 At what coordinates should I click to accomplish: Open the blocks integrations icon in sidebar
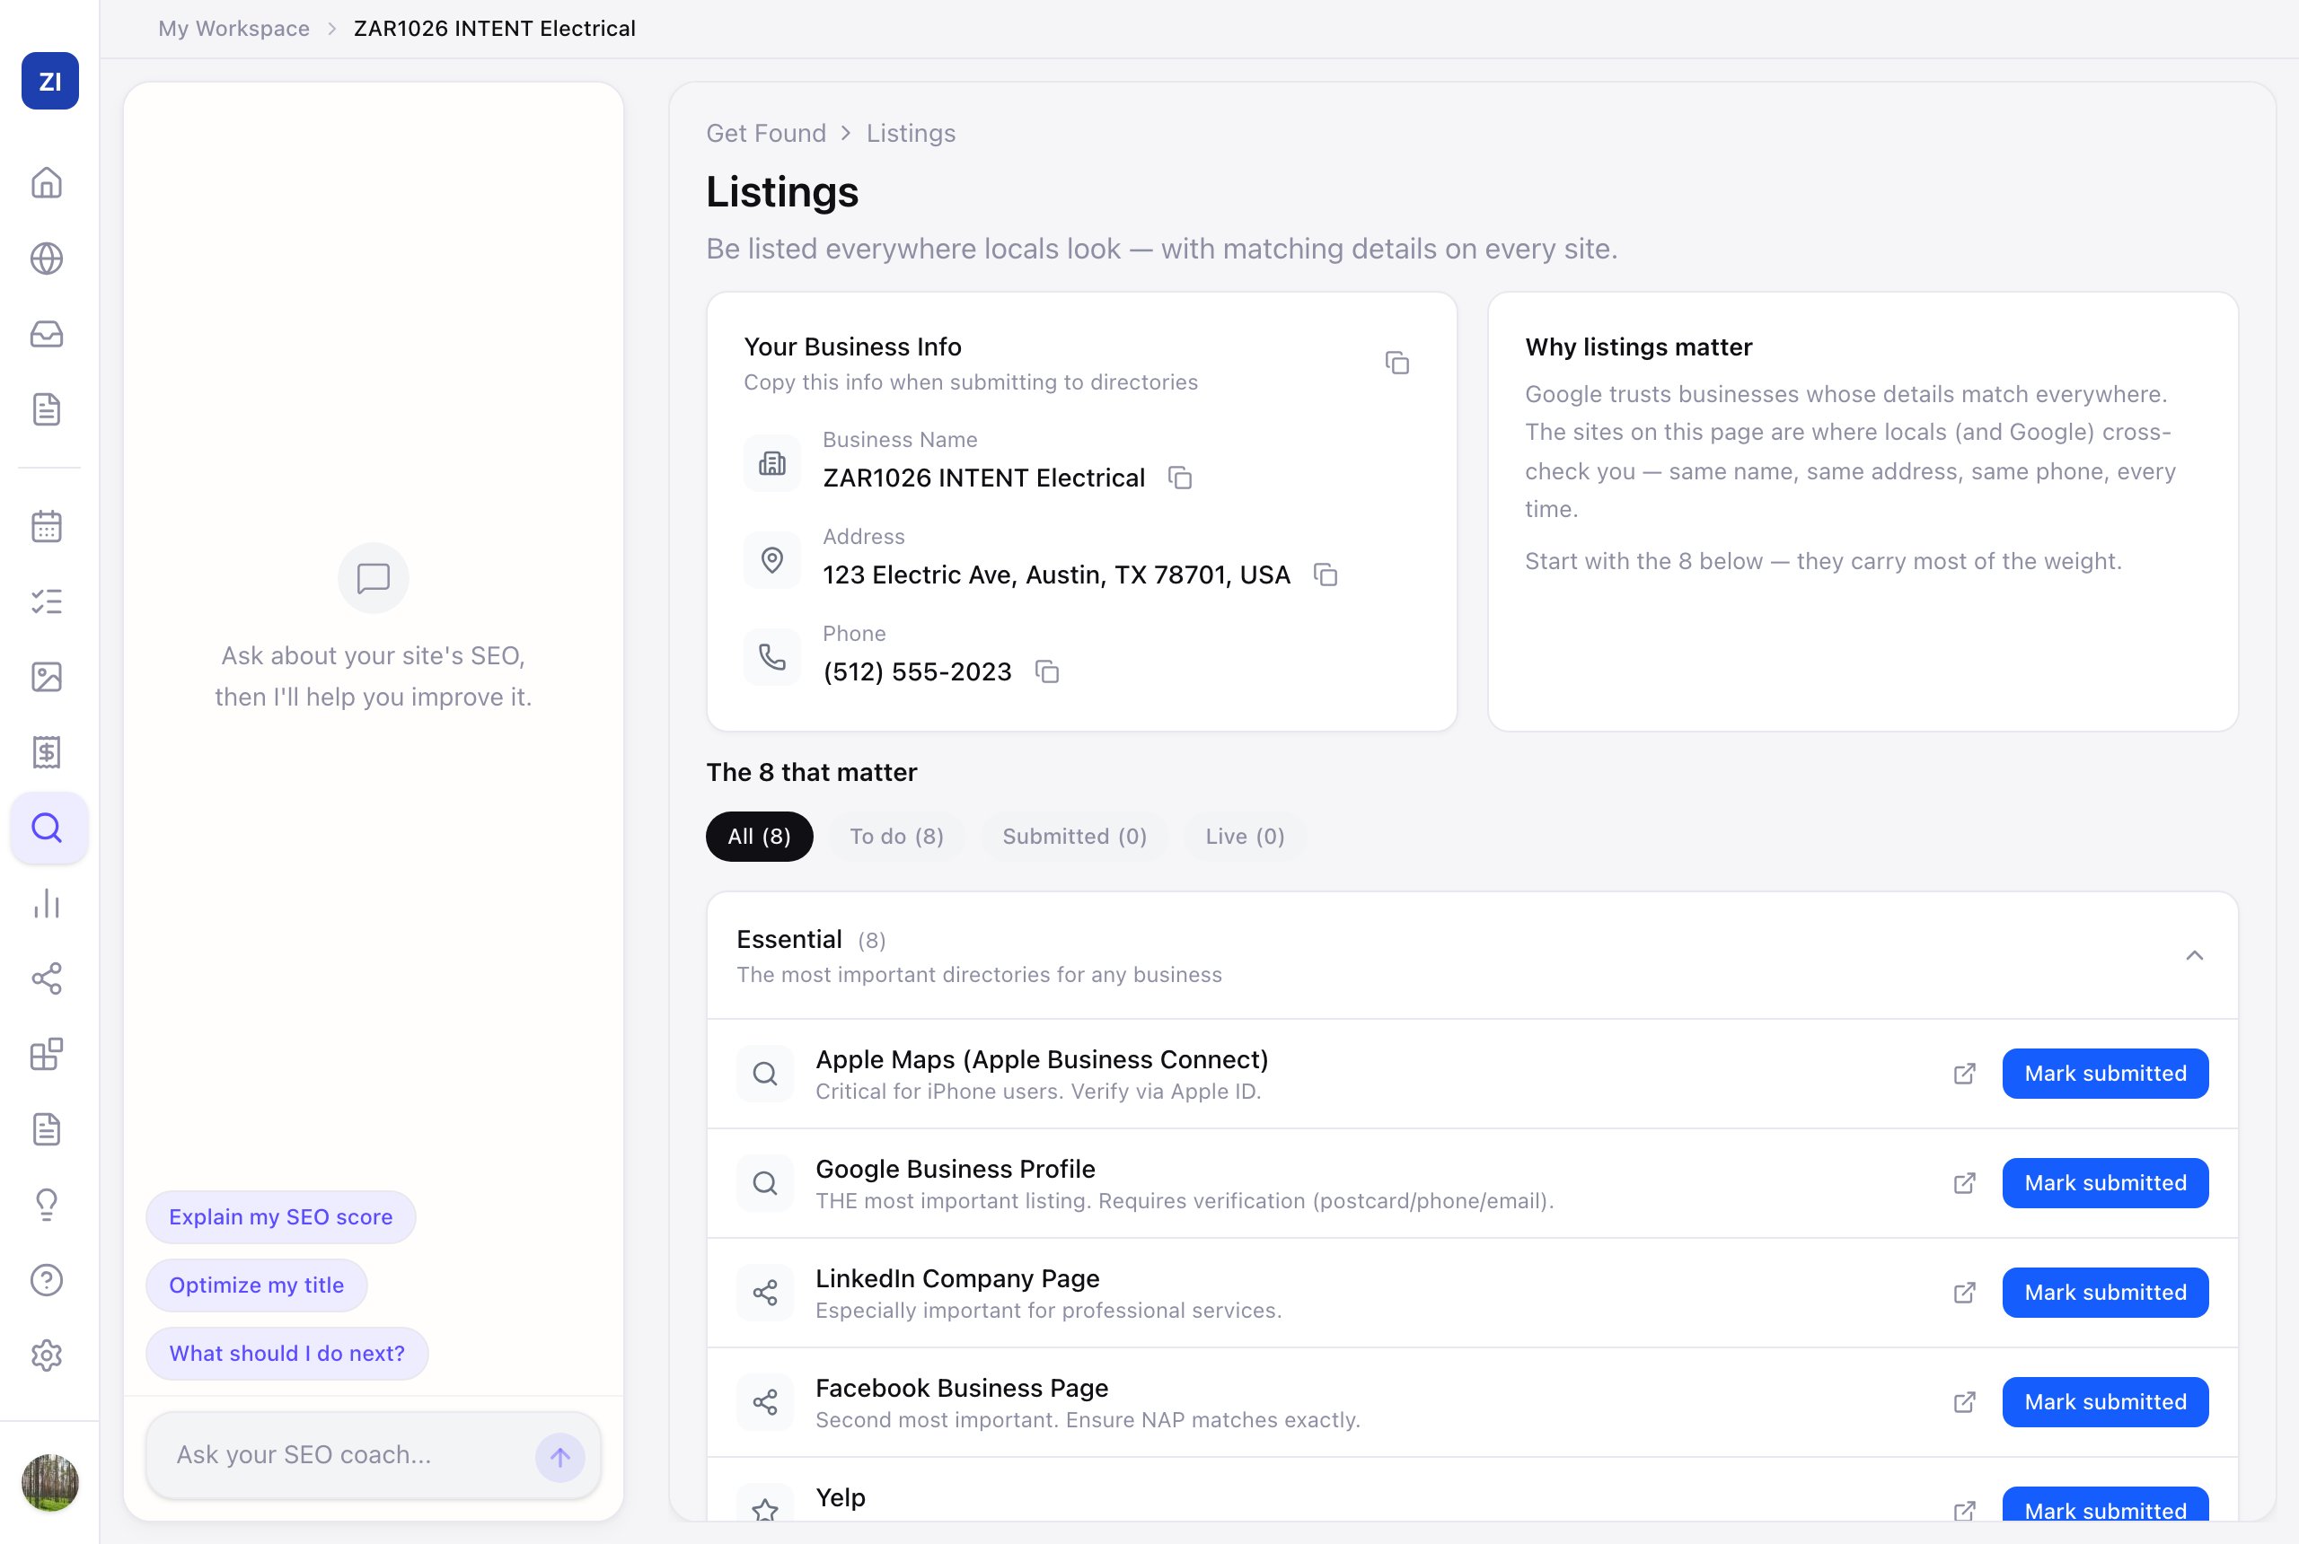pos(47,1055)
